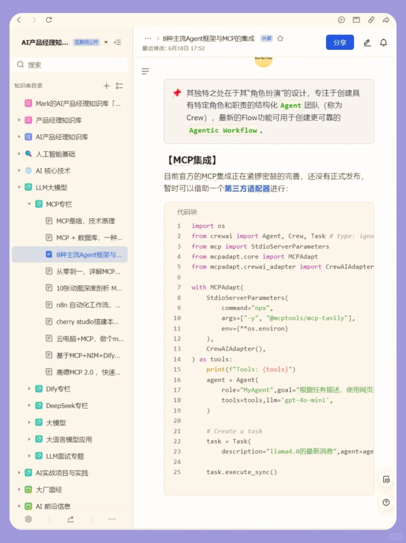Open more options in sidebar footer
This screenshot has height=543, width=406.
pyautogui.click(x=112, y=519)
